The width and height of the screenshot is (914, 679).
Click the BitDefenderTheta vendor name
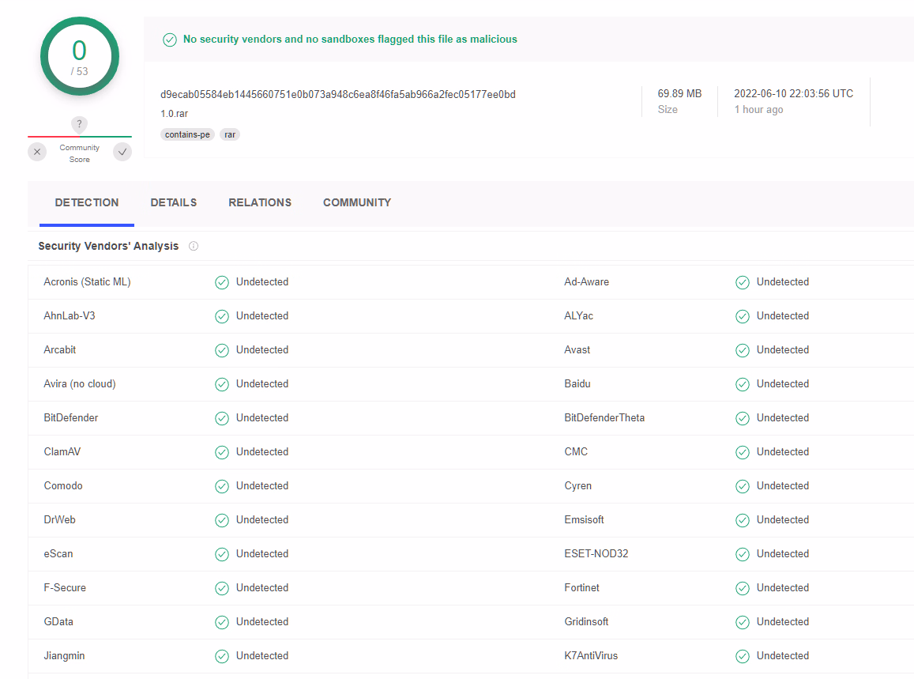click(x=604, y=417)
